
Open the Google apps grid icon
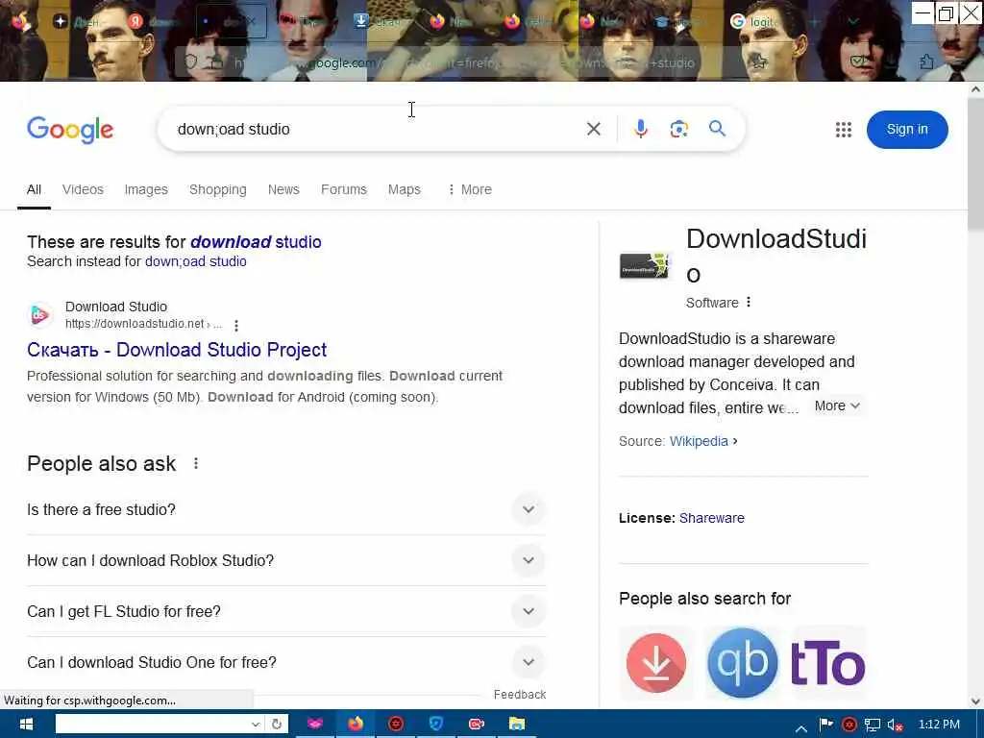point(844,130)
